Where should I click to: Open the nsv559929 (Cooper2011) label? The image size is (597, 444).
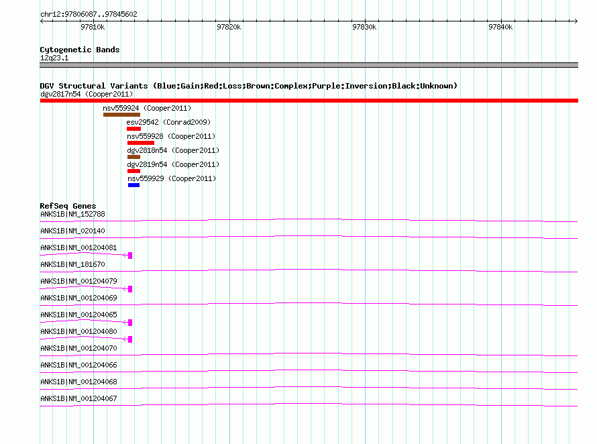[172, 178]
